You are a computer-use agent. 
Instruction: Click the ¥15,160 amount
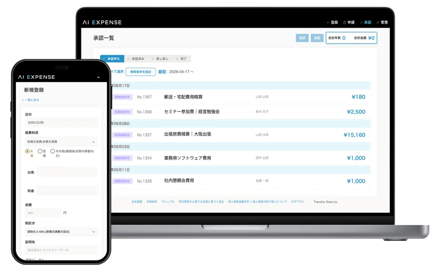(354, 135)
